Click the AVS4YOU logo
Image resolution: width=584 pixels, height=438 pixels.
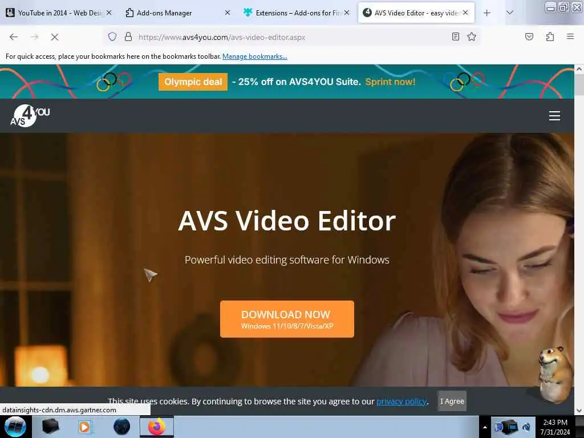(30, 115)
